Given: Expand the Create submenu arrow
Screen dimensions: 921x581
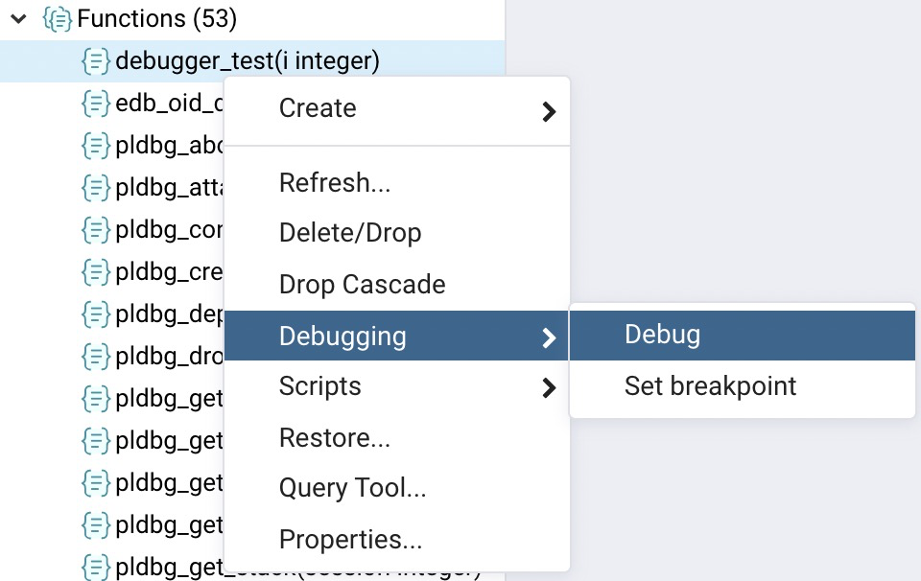Looking at the screenshot, I should click(x=549, y=111).
